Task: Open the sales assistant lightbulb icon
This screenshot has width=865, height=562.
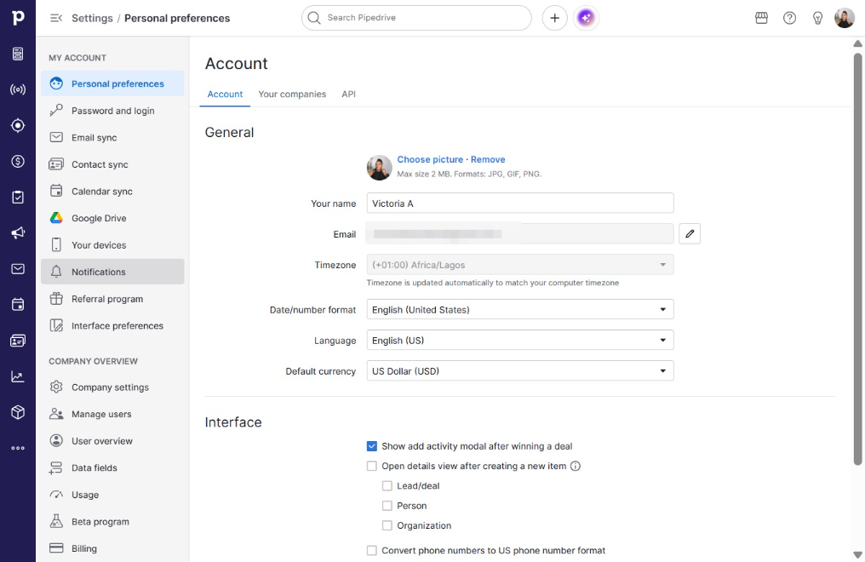Action: coord(817,18)
